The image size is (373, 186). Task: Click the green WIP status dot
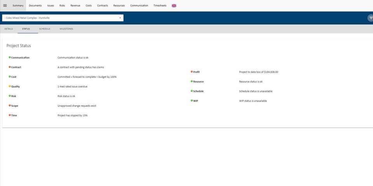(x=192, y=100)
